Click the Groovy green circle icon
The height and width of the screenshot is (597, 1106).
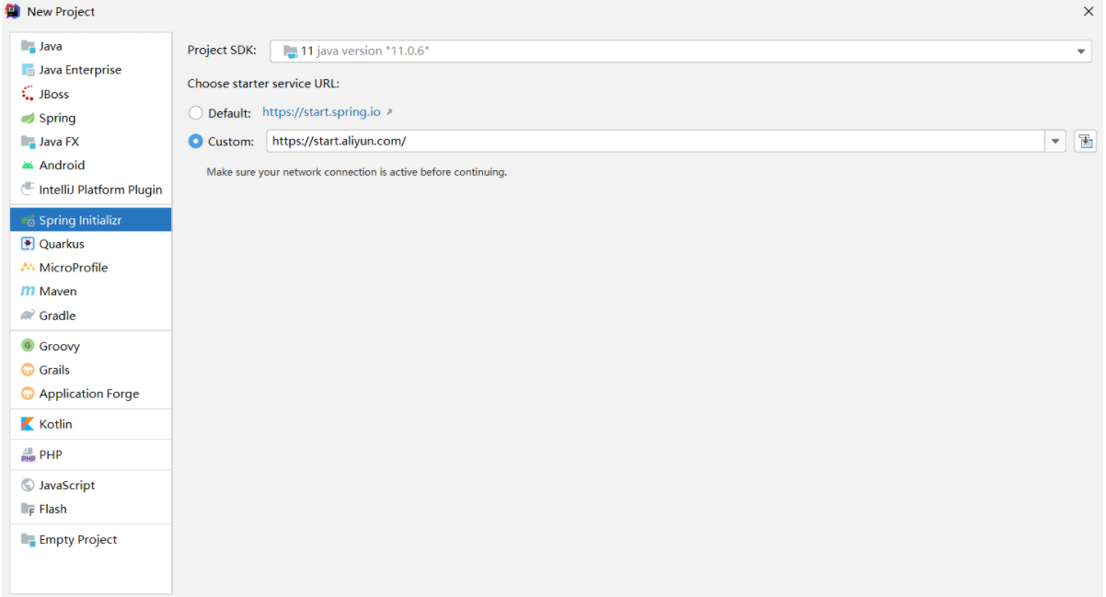point(28,346)
